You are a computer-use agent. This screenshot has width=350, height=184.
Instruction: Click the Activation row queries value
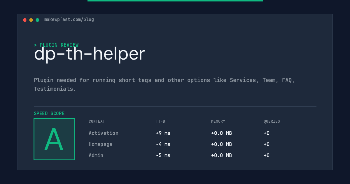point(267,133)
